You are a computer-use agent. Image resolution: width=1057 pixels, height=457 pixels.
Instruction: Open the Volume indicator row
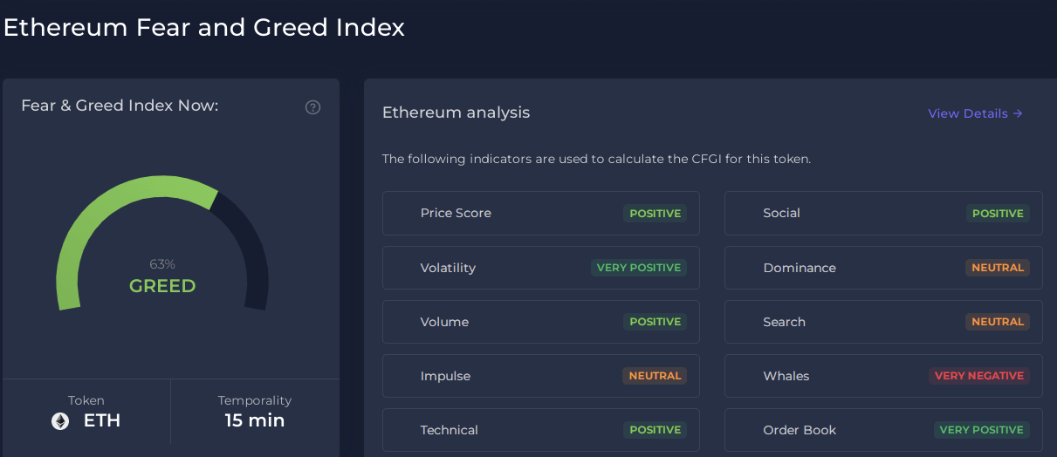click(x=541, y=322)
